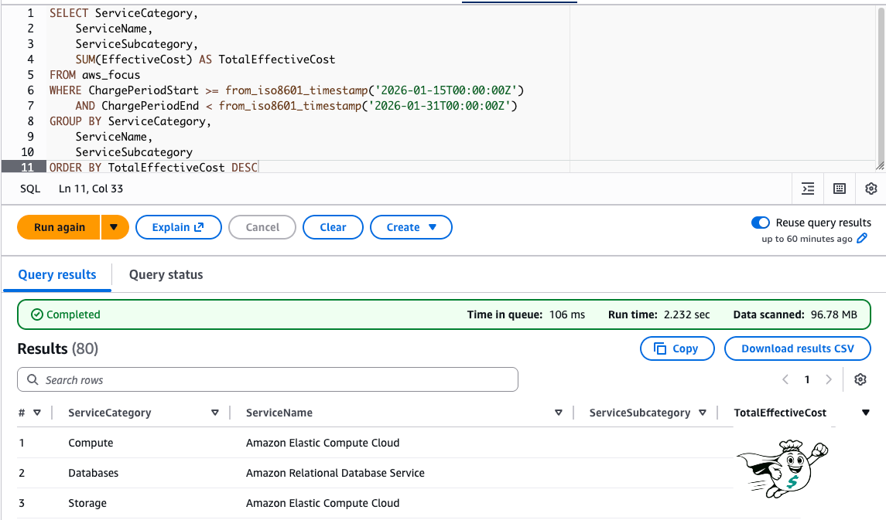
Task: Open results table preferences gear icon
Action: 860,379
